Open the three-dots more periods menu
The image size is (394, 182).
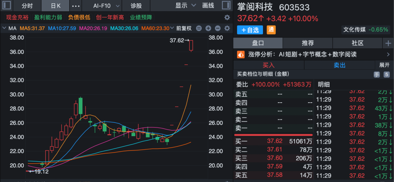(x=76, y=6)
